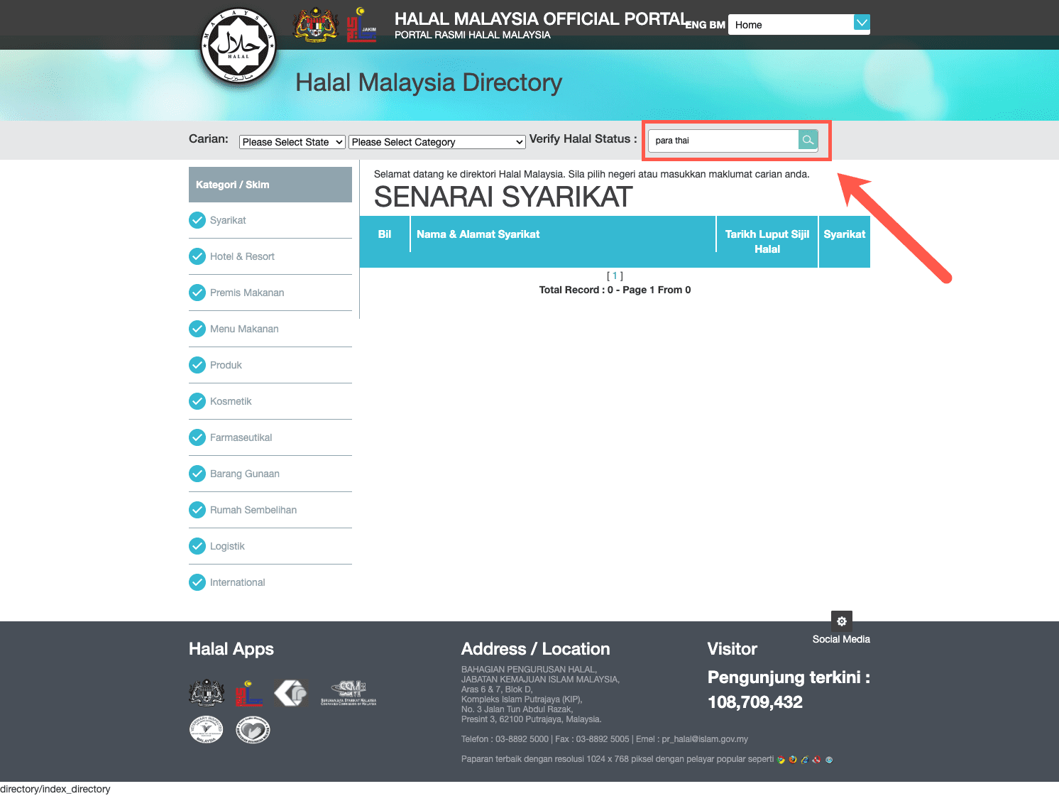The image size is (1059, 796).
Task: Click the Kategori / Skim sidebar header
Action: [270, 185]
